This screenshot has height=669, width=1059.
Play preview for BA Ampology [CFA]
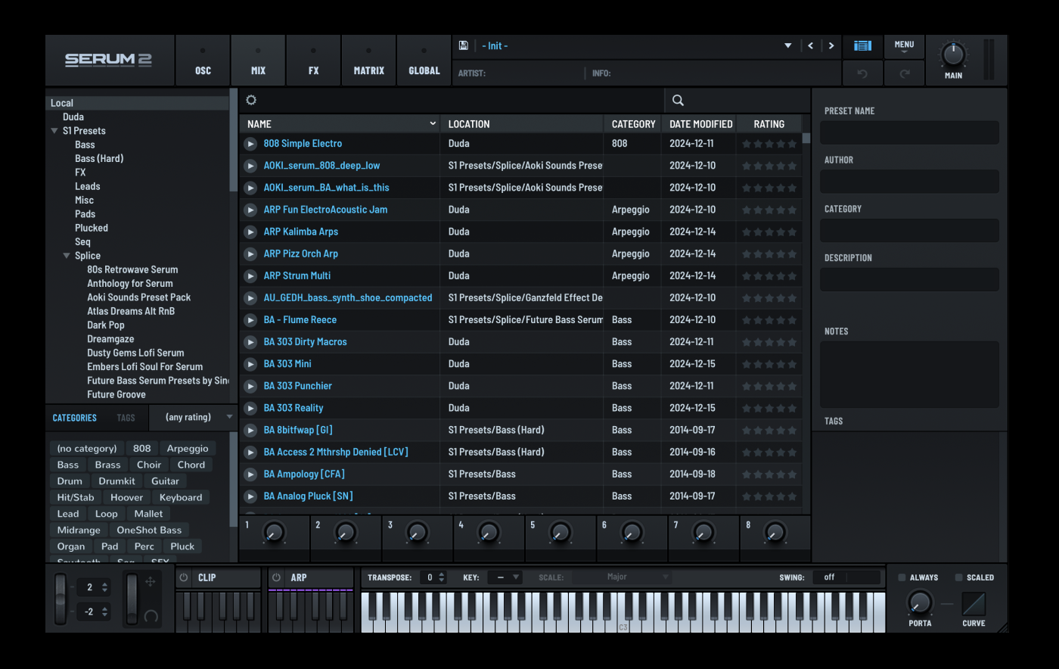(x=250, y=475)
